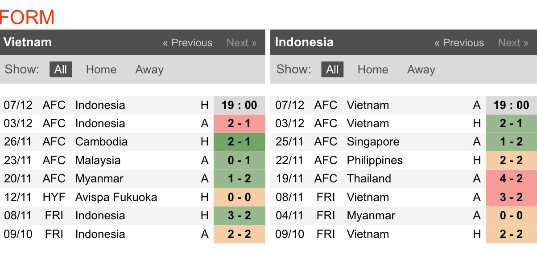Screen dimensions: 537x258
Task: Show only Away matches for Vietnam
Action: (x=149, y=69)
